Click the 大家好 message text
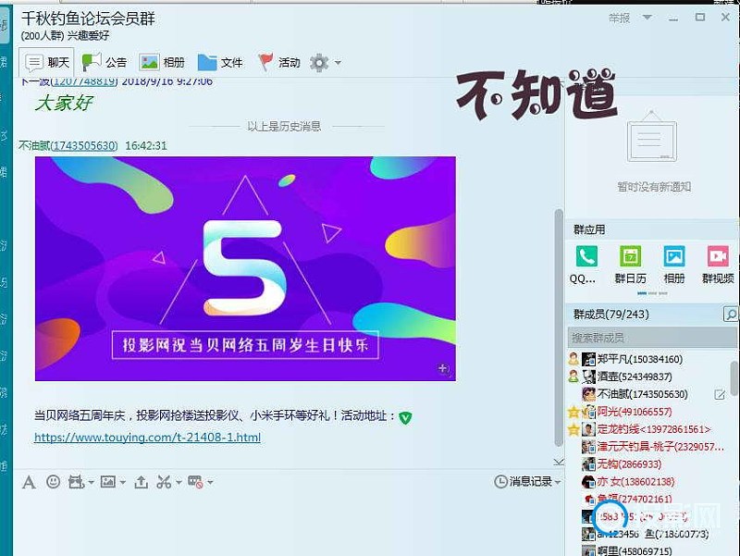The width and height of the screenshot is (740, 556). pyautogui.click(x=64, y=103)
